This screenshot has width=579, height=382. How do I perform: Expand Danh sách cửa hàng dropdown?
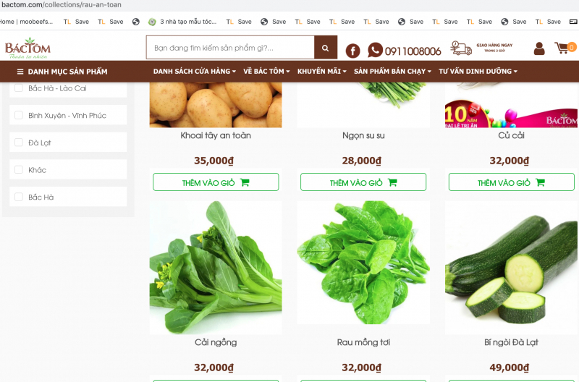pyautogui.click(x=195, y=71)
